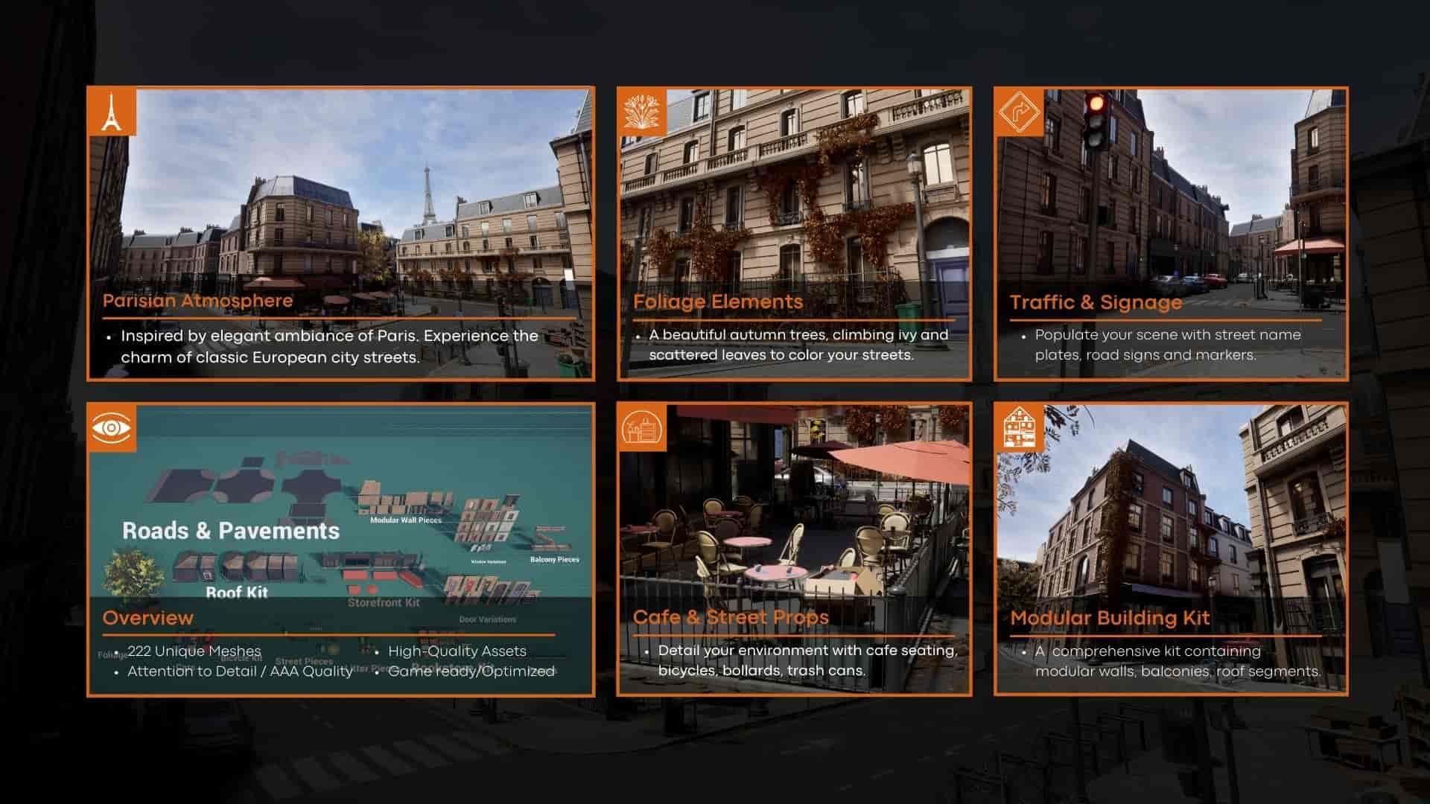The image size is (1430, 804).
Task: Click the Eiffel Tower icon on Parisian Atmosphere card
Action: click(112, 112)
